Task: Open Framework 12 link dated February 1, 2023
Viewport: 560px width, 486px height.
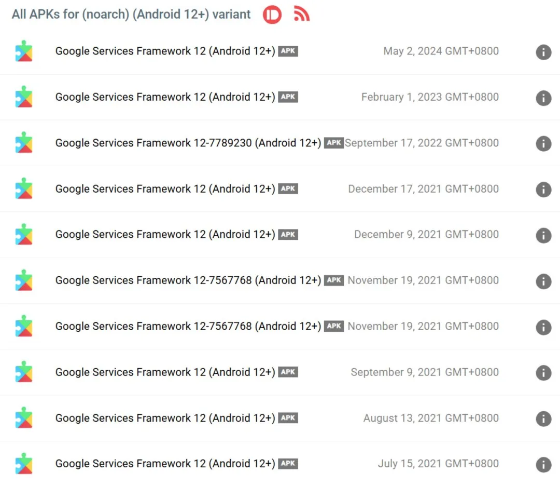Action: [x=165, y=97]
